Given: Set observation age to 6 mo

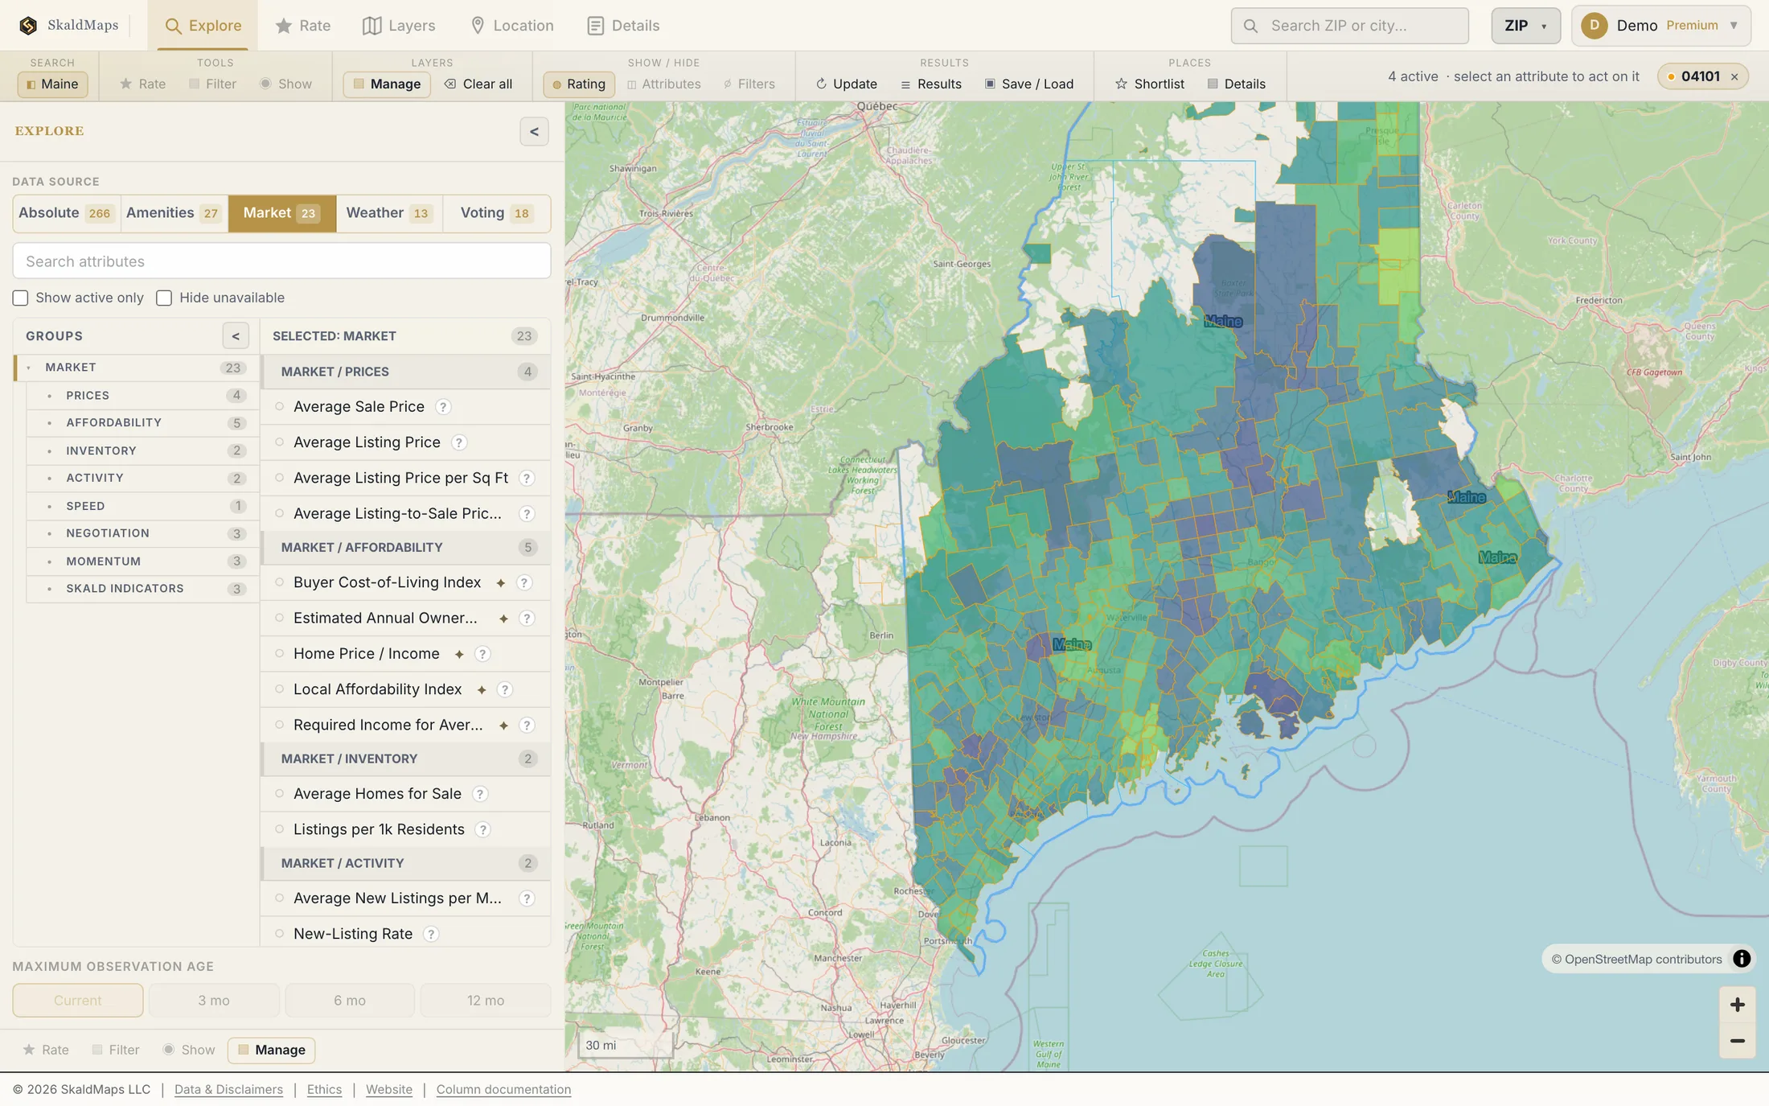Looking at the screenshot, I should 350,1001.
